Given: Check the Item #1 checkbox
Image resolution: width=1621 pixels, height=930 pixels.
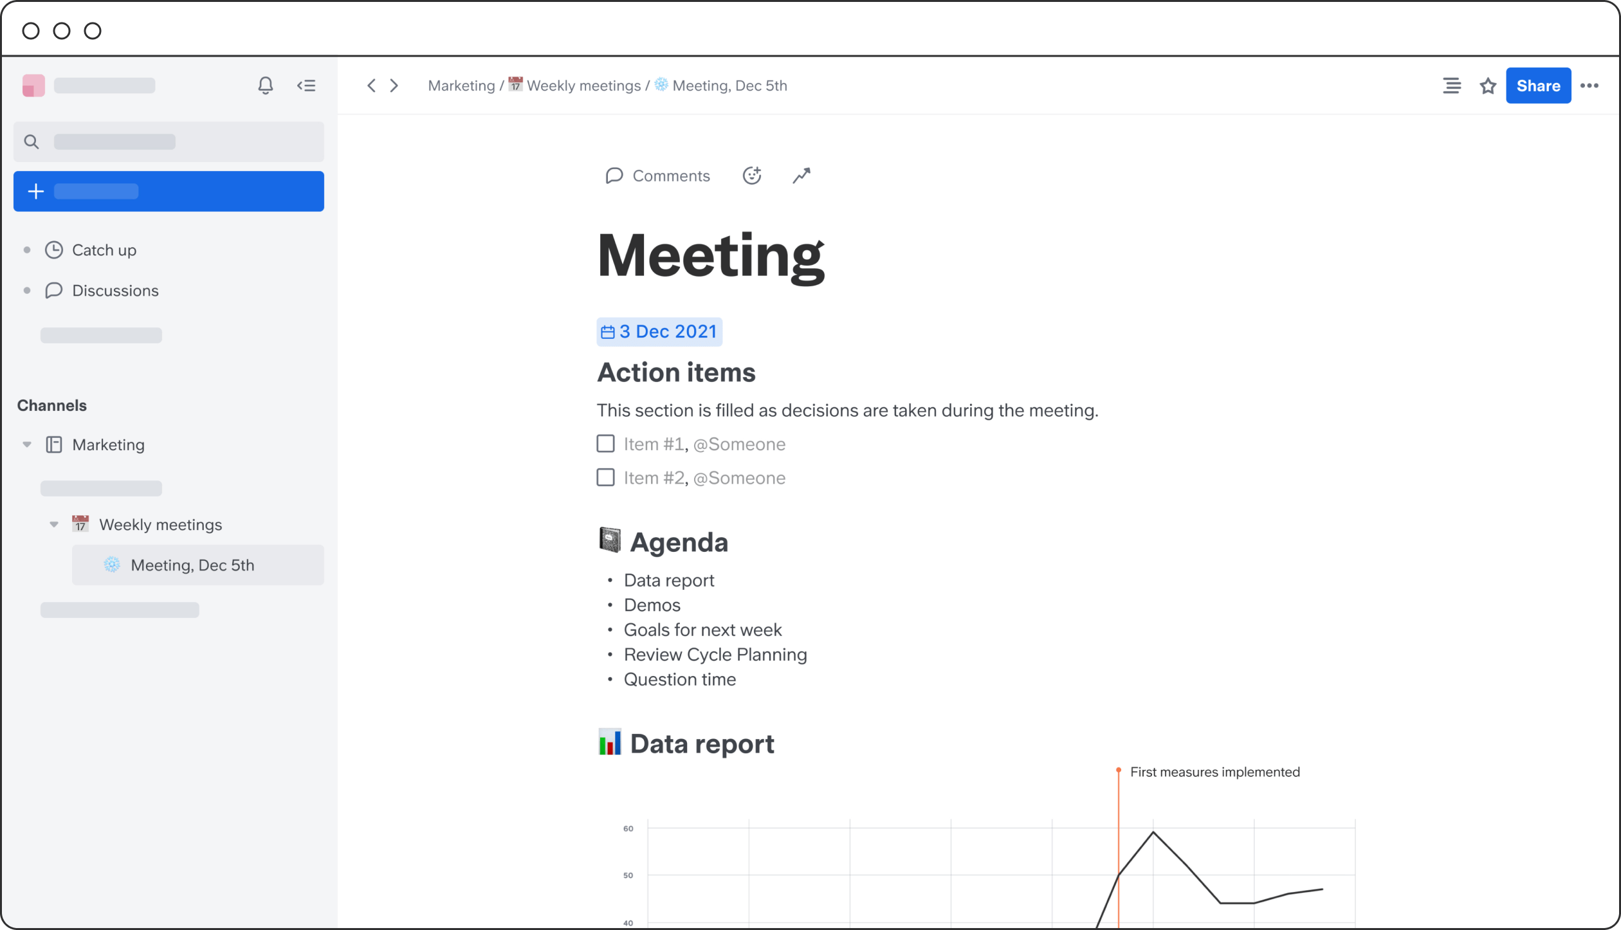Looking at the screenshot, I should pyautogui.click(x=605, y=444).
